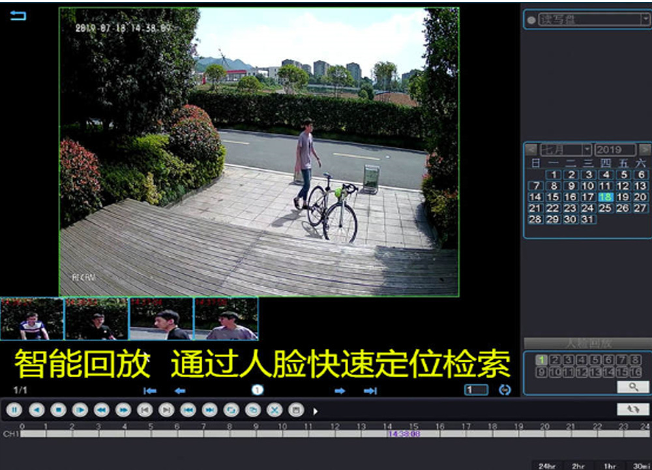Toggle channel 8 in face playback panel
Screen dimensions: 652x470
coord(635,360)
